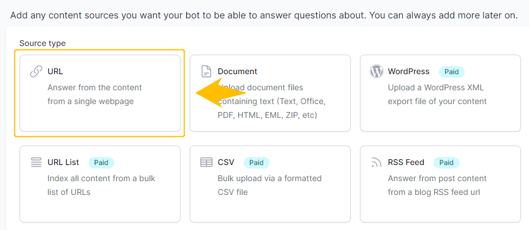Click the WordPress logo icon
The width and height of the screenshot is (529, 230).
[x=377, y=71]
